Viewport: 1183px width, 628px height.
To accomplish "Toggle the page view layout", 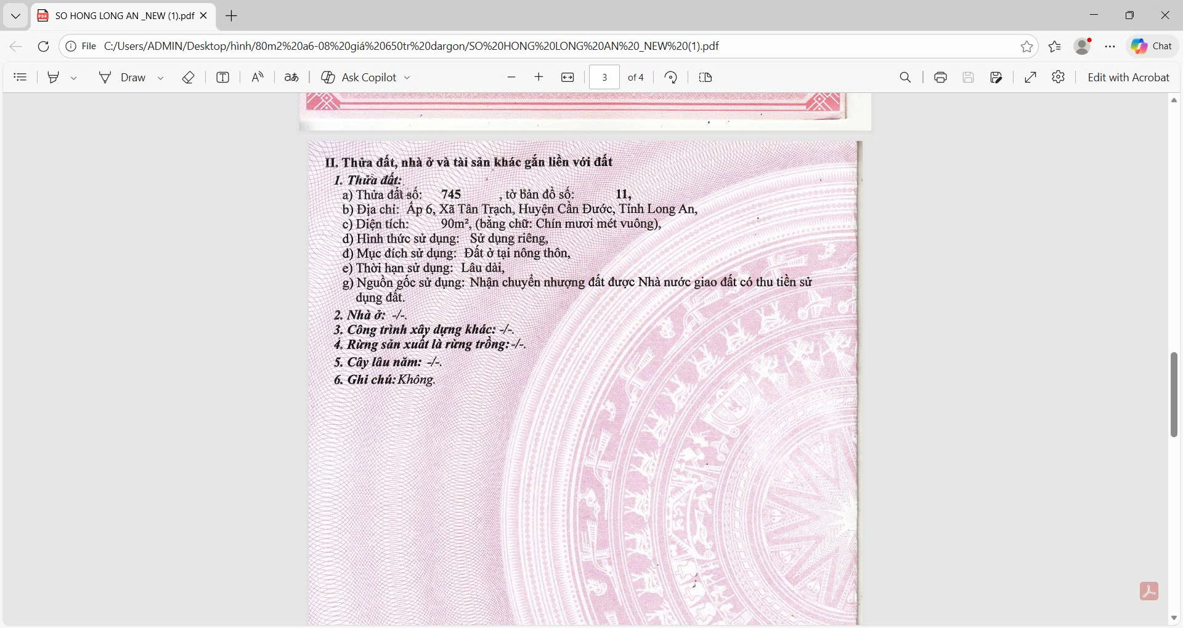I will 705,77.
